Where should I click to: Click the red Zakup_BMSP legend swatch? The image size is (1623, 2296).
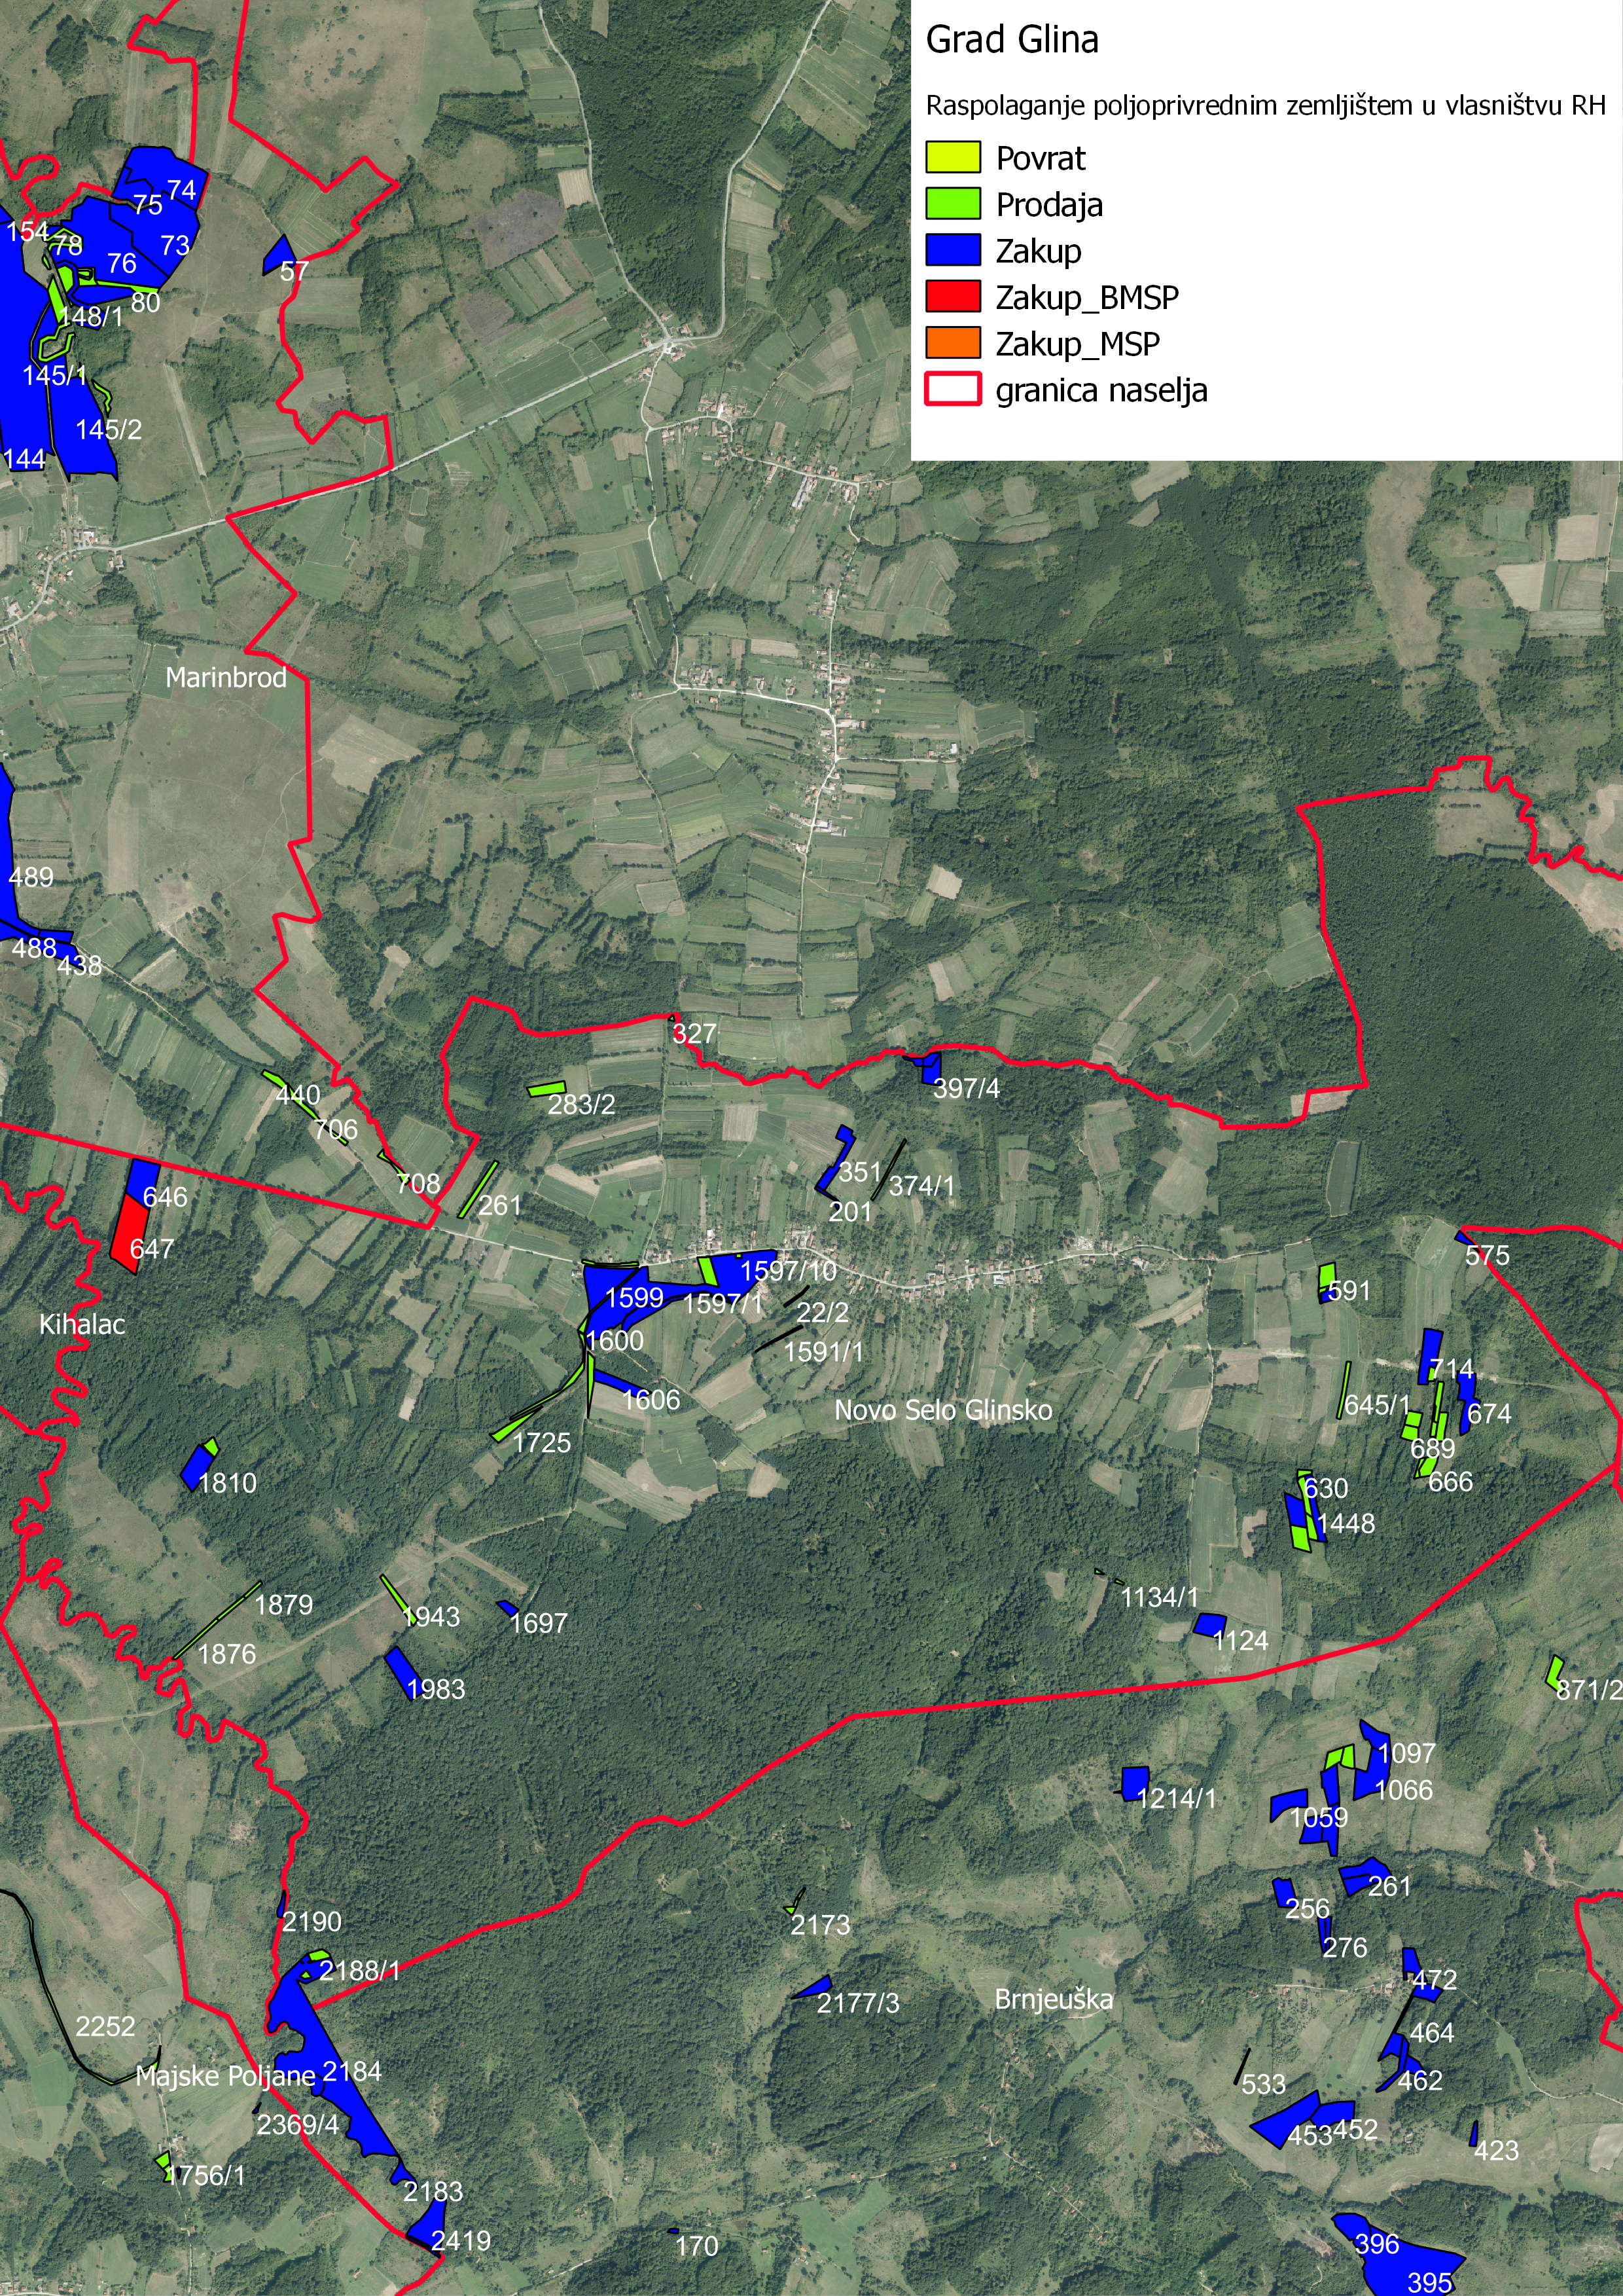tap(952, 297)
